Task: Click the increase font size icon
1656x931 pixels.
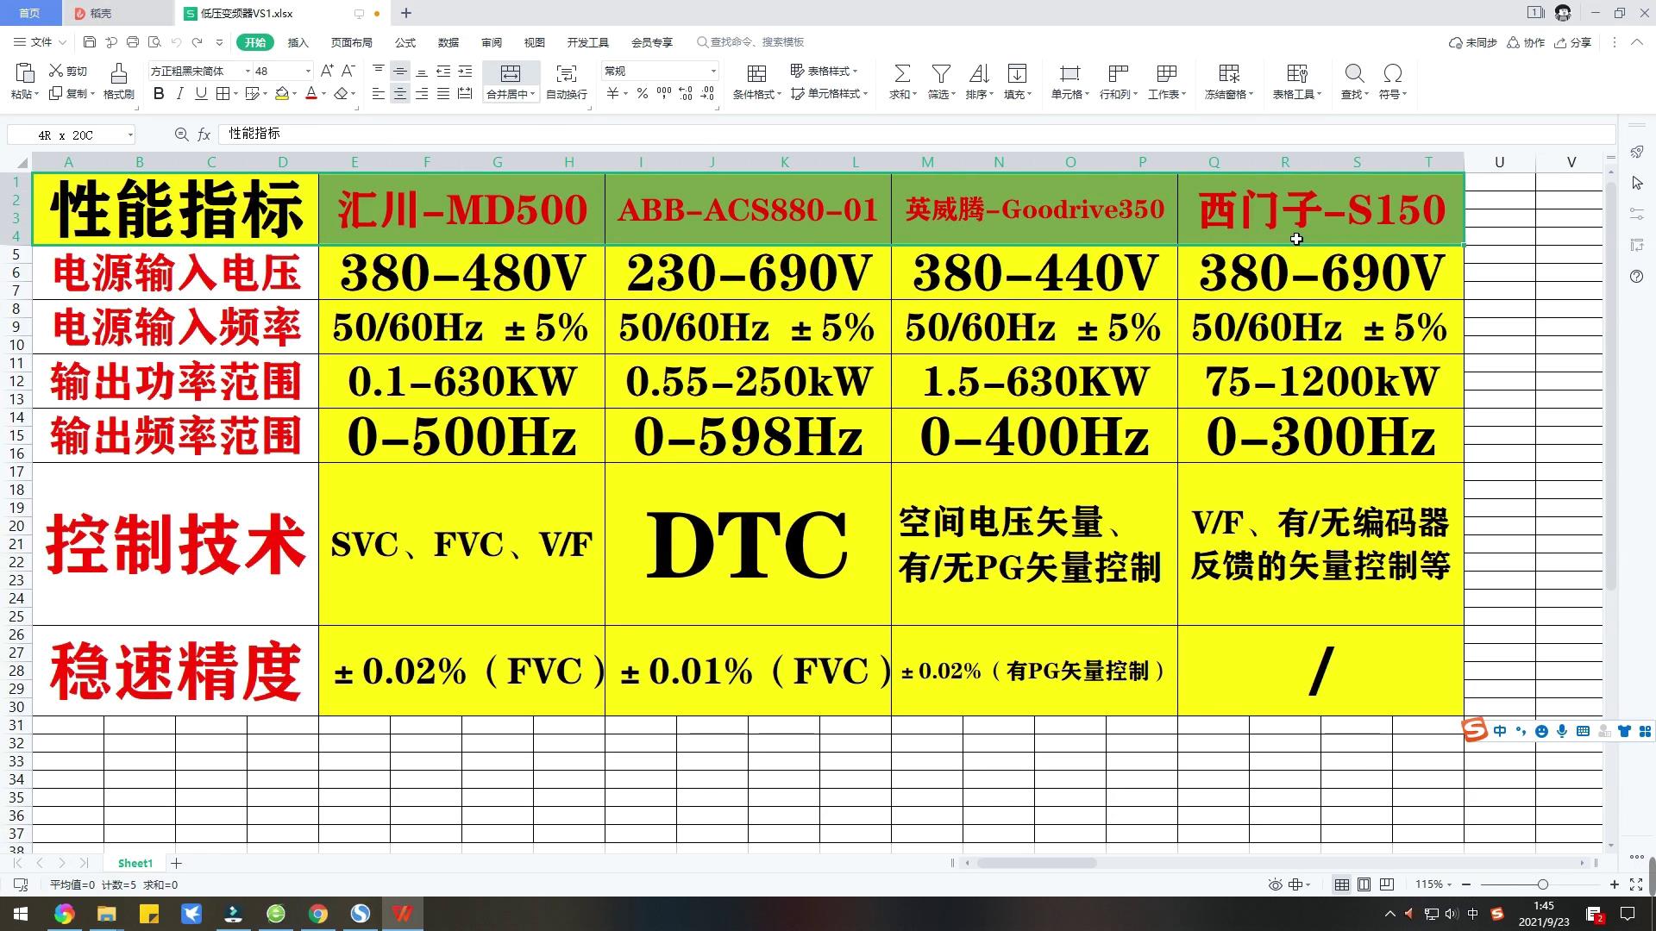Action: [326, 71]
